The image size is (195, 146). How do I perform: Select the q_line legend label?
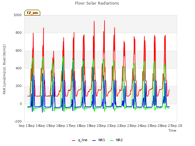tap(83, 140)
